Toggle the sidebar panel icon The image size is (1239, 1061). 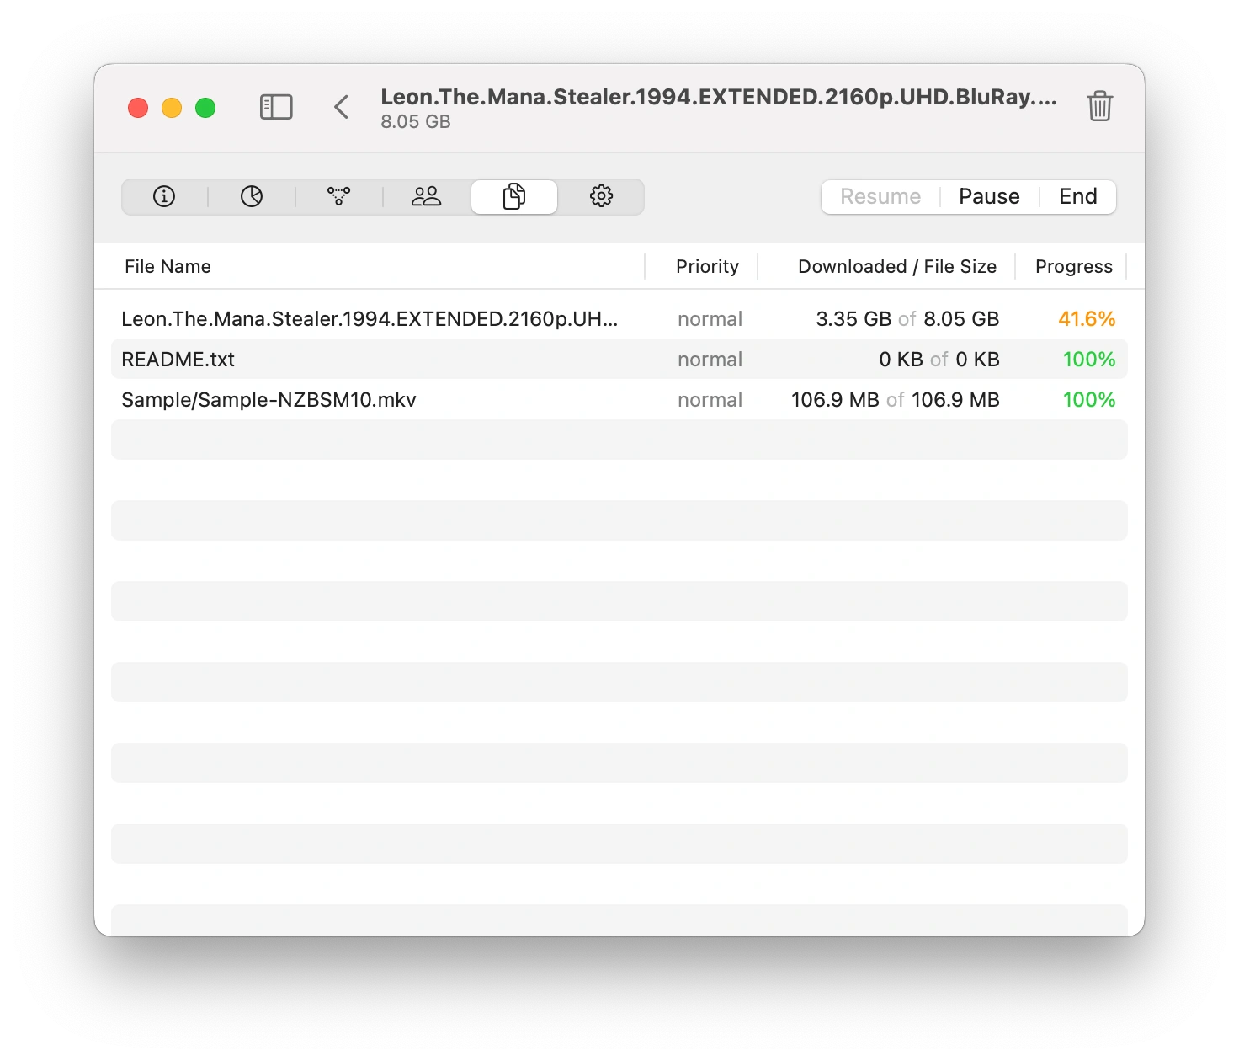(x=276, y=107)
